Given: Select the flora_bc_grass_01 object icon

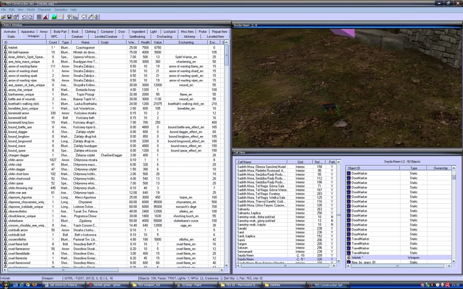Looking at the screenshot, I should tap(349, 262).
